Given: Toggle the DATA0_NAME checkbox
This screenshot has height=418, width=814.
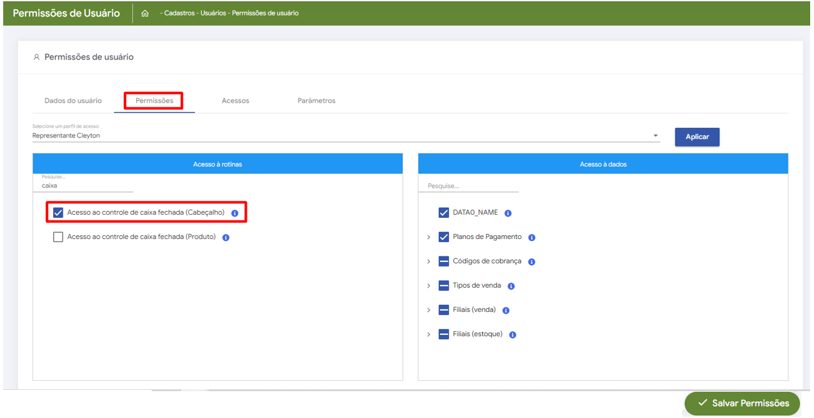Looking at the screenshot, I should pos(444,213).
